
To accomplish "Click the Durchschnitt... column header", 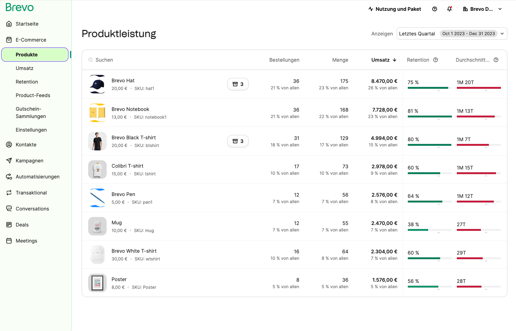I will click(473, 60).
